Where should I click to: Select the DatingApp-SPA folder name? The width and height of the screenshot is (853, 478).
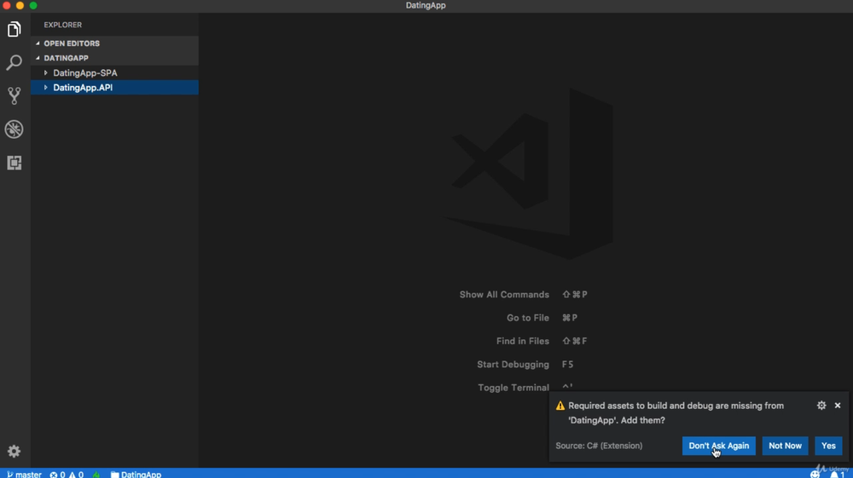click(x=84, y=72)
